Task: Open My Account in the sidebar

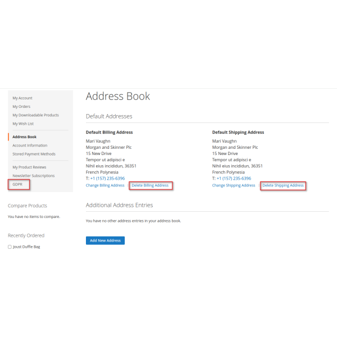Action: tap(22, 98)
